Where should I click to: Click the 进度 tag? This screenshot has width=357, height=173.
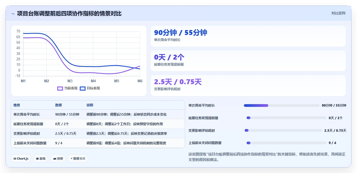pos(58,159)
